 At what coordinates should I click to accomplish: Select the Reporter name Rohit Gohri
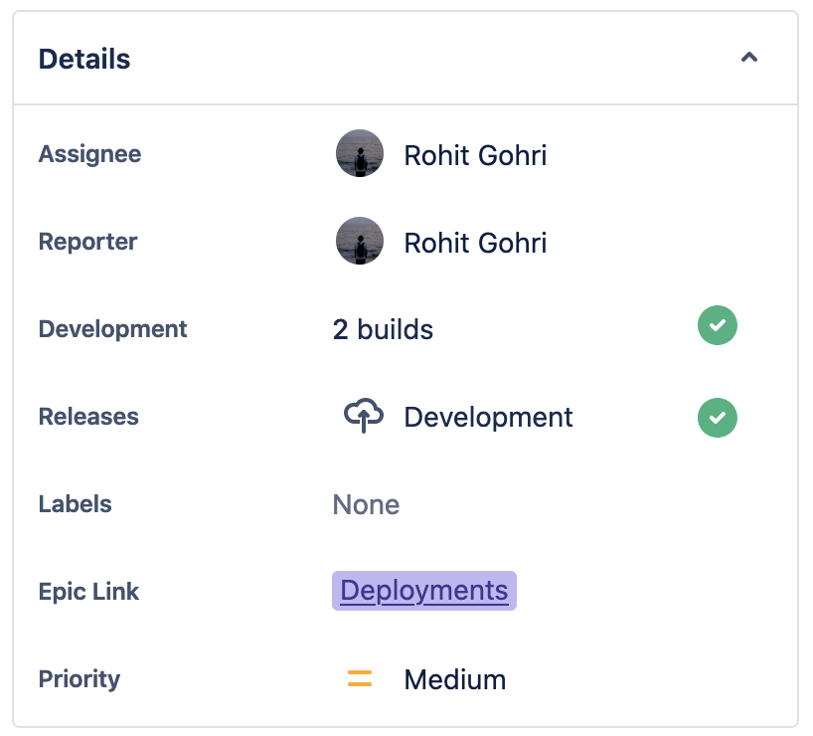tap(475, 243)
